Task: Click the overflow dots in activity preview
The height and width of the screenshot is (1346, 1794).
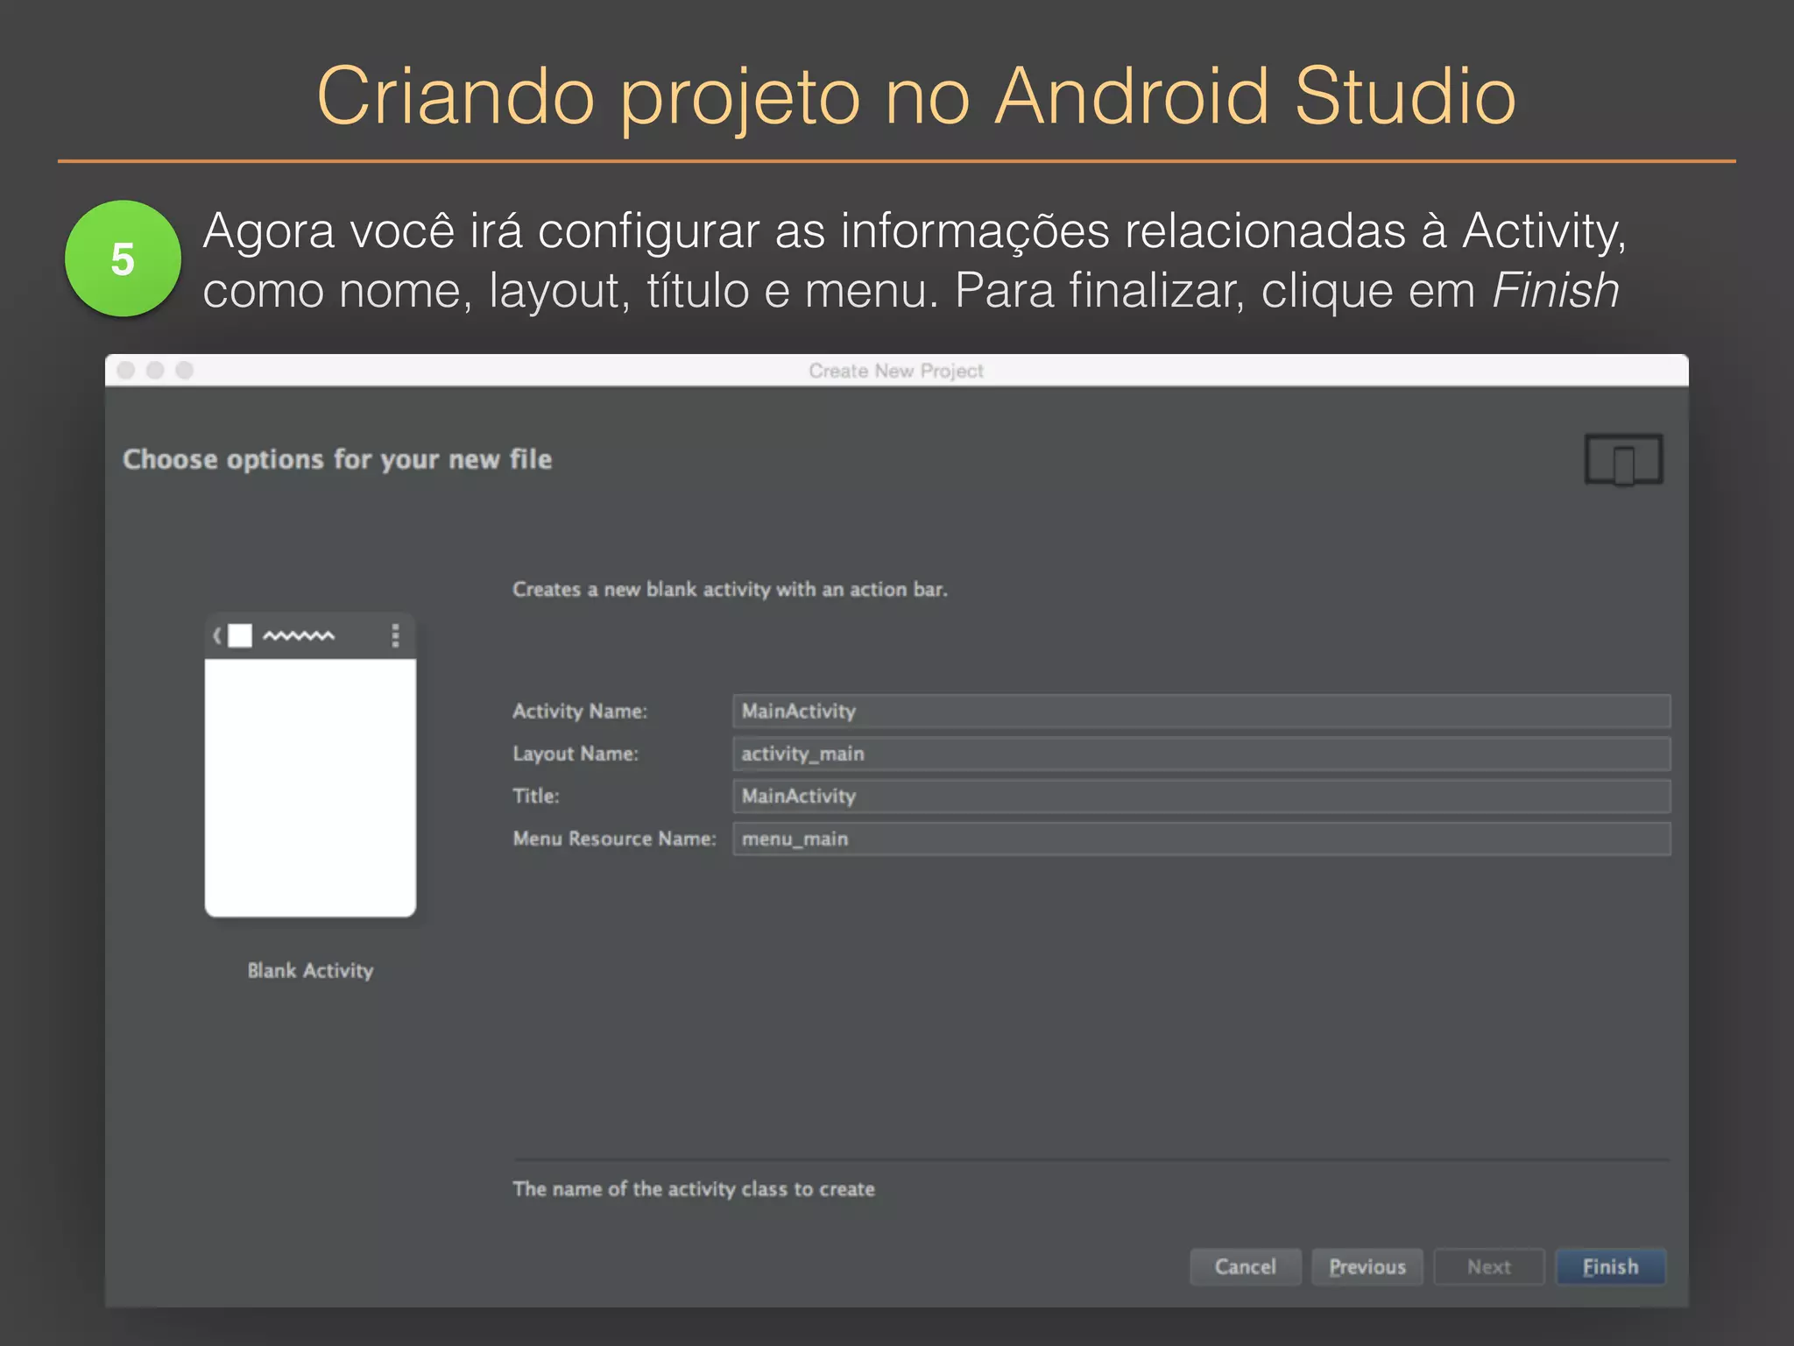Action: (396, 635)
